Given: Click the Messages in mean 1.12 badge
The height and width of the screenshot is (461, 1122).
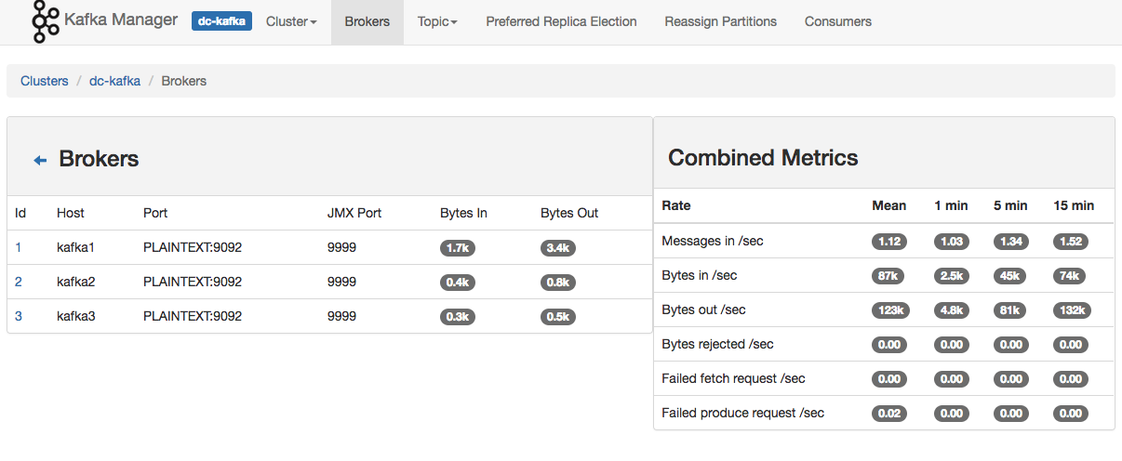Looking at the screenshot, I should 889,242.
